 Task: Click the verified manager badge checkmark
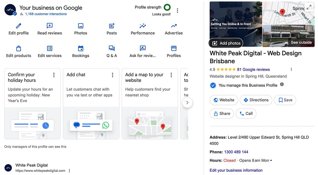pos(213,85)
